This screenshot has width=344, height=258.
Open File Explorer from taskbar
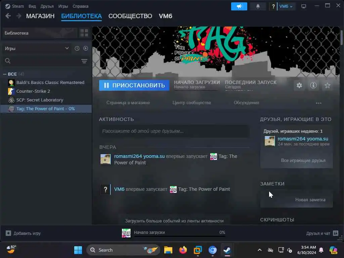tap(168, 250)
